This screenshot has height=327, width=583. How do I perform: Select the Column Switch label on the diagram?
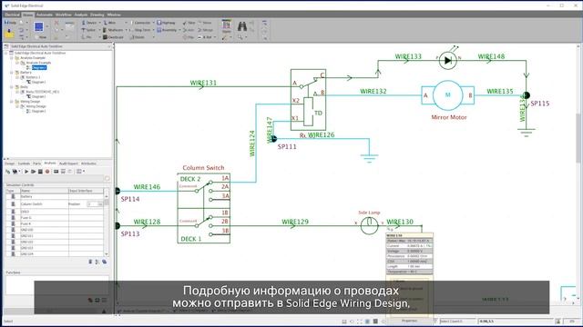click(x=203, y=167)
